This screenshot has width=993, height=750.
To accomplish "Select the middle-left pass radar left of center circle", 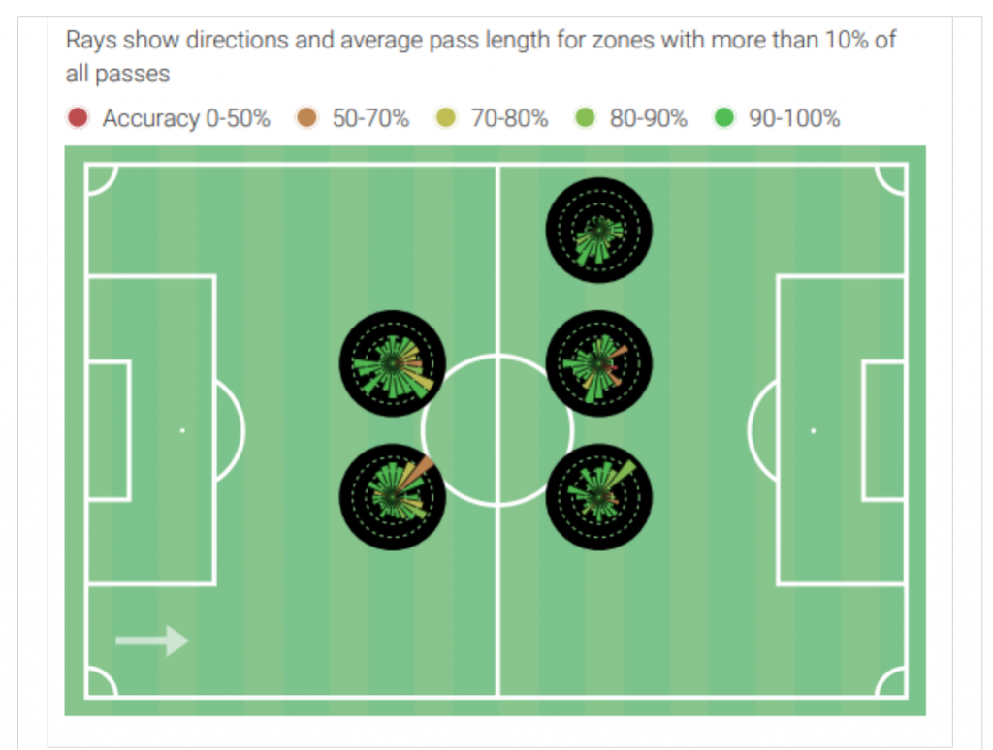I will pyautogui.click(x=393, y=363).
